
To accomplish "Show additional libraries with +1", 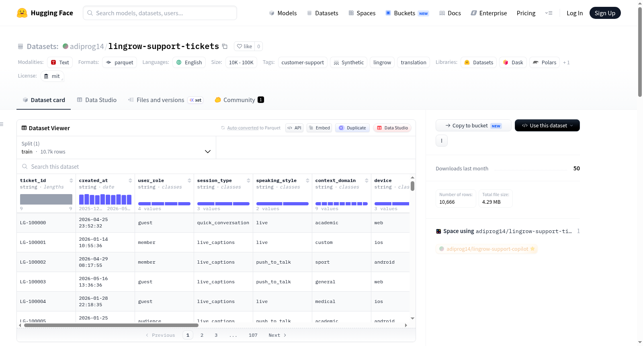I will (x=566, y=62).
